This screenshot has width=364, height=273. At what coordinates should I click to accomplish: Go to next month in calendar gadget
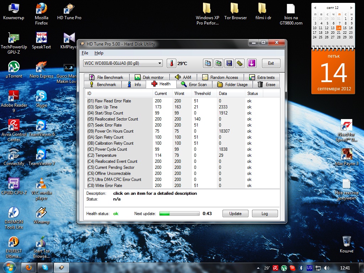(x=351, y=8)
